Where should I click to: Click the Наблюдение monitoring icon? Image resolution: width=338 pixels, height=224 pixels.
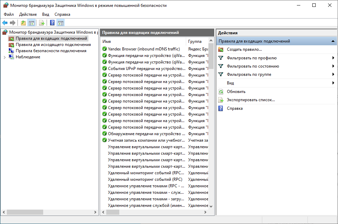pos(11,57)
